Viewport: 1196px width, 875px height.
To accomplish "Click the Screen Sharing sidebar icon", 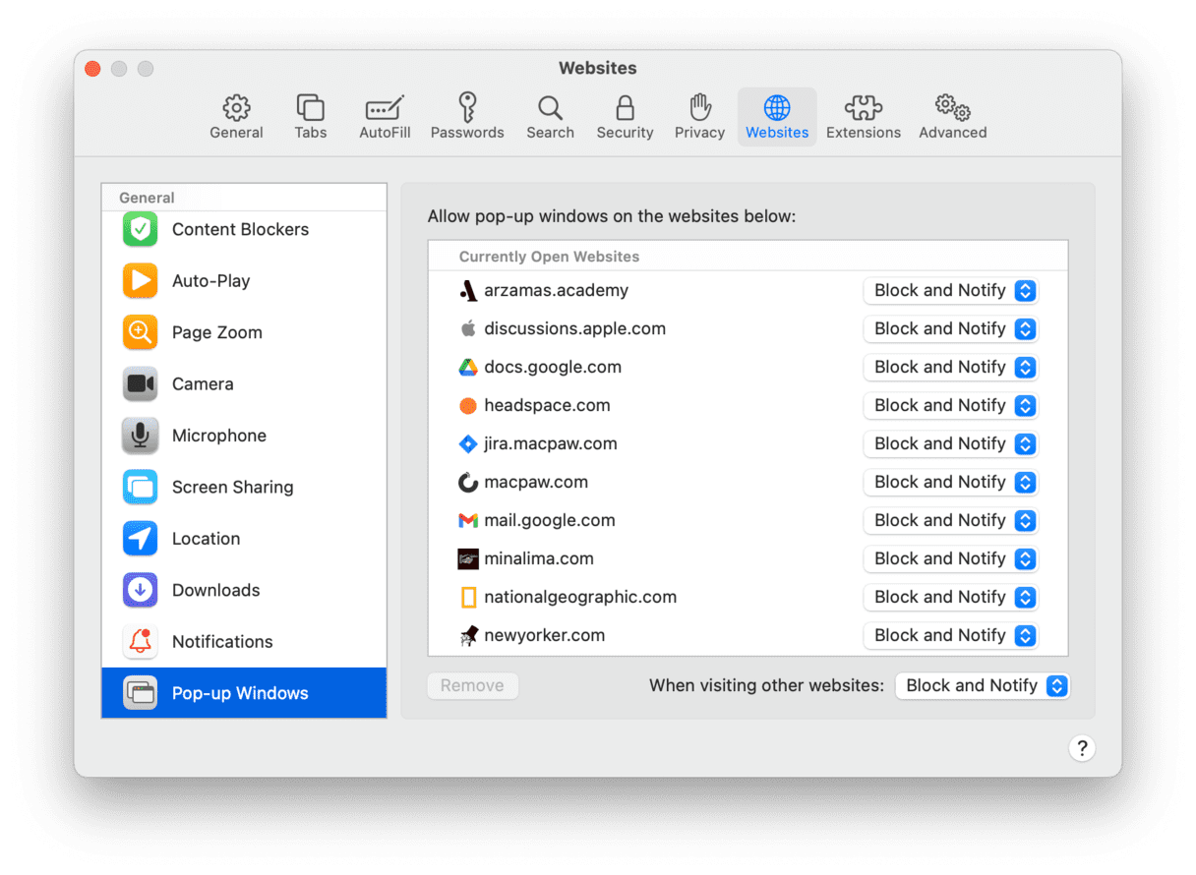I will (x=139, y=487).
